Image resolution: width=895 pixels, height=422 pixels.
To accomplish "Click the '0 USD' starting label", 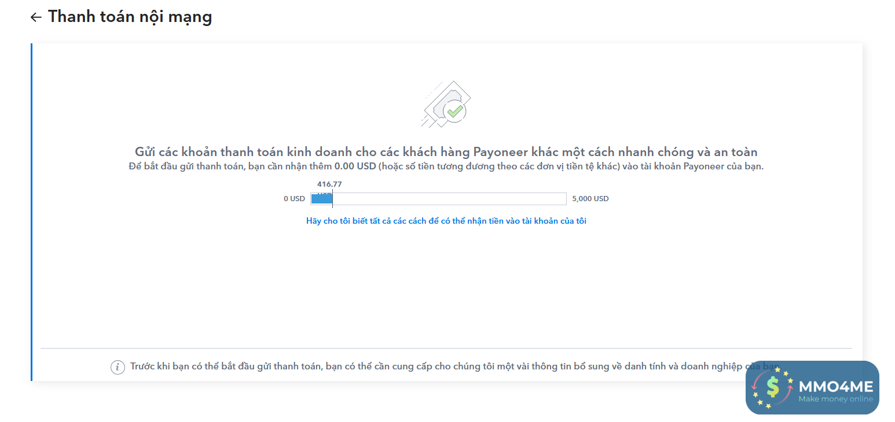I will pos(294,199).
